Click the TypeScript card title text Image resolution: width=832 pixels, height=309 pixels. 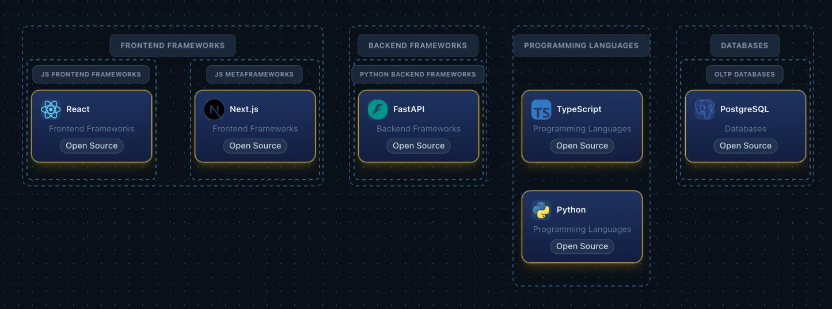click(x=579, y=109)
